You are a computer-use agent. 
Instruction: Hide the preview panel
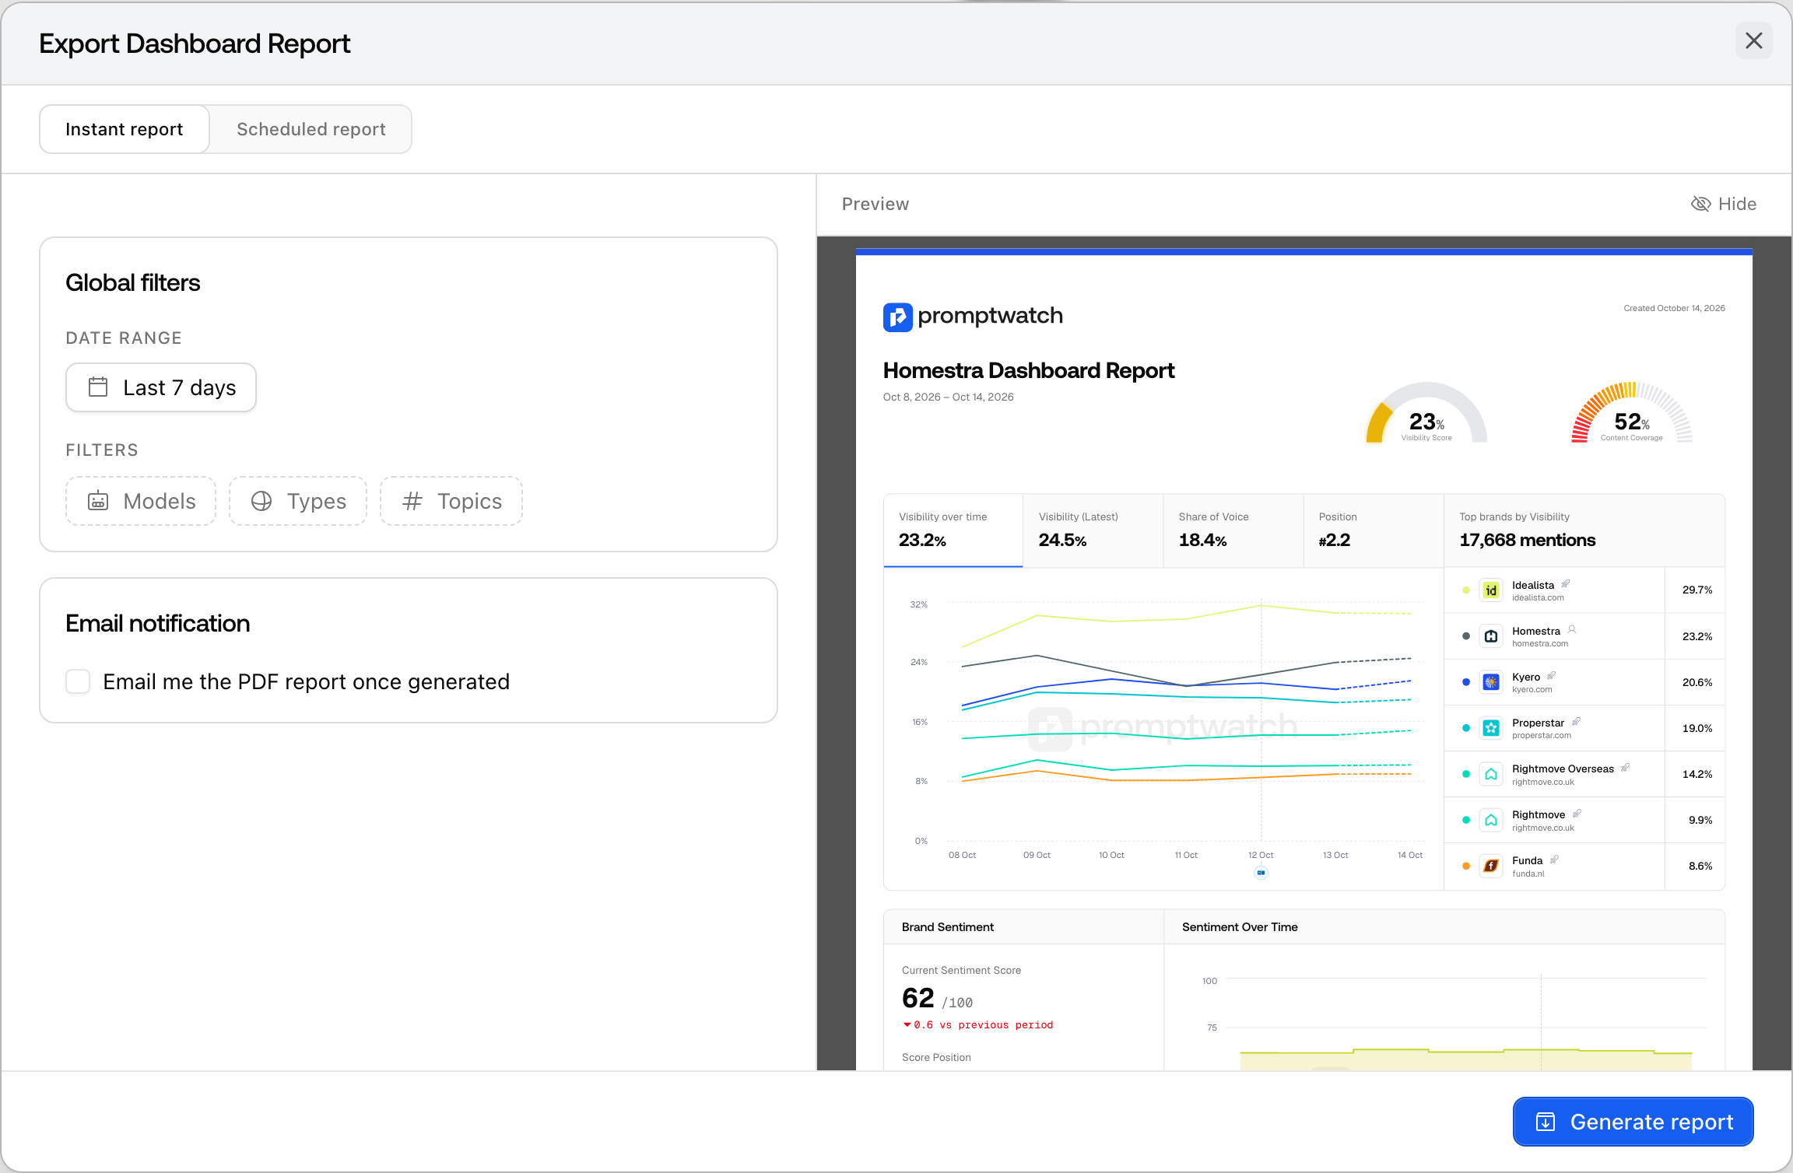tap(1724, 204)
